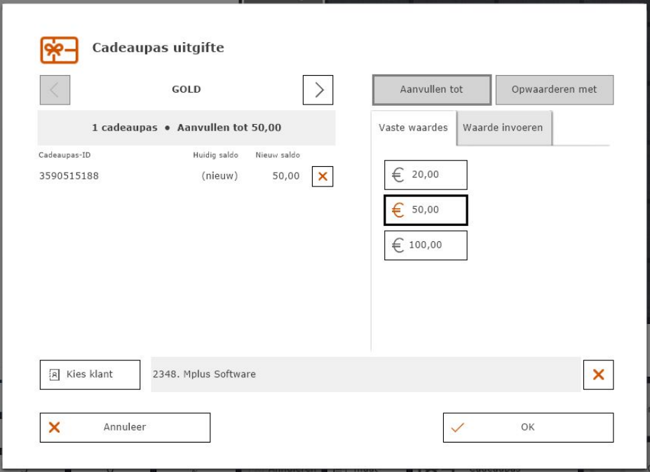
Task: Go to previous card type with left arrow
Action: click(x=55, y=90)
